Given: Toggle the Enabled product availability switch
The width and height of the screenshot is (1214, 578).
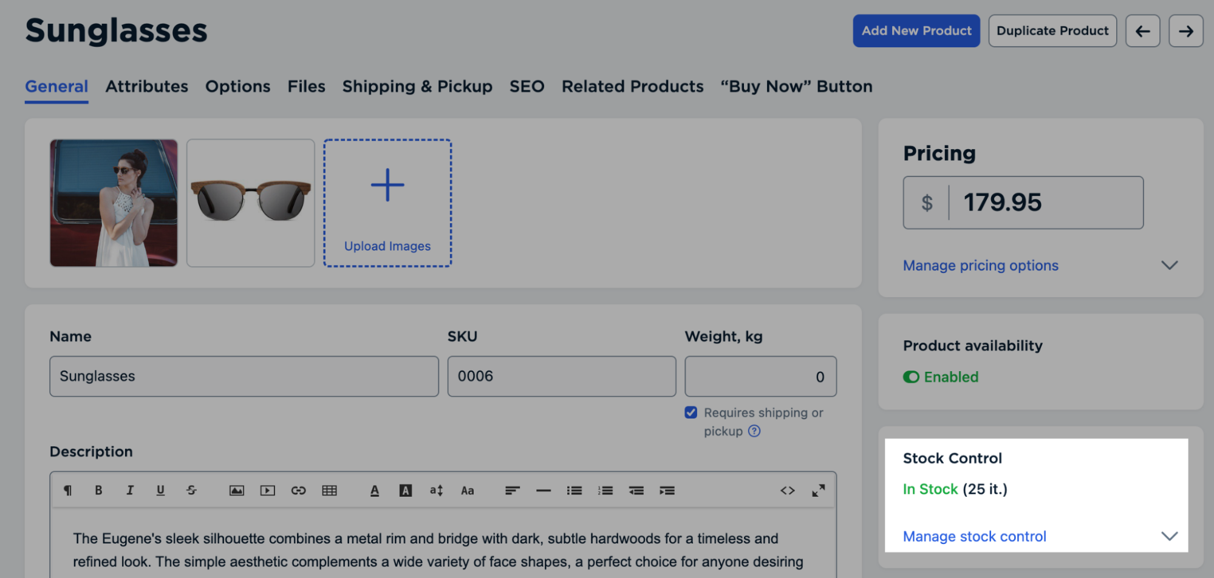Looking at the screenshot, I should [911, 377].
